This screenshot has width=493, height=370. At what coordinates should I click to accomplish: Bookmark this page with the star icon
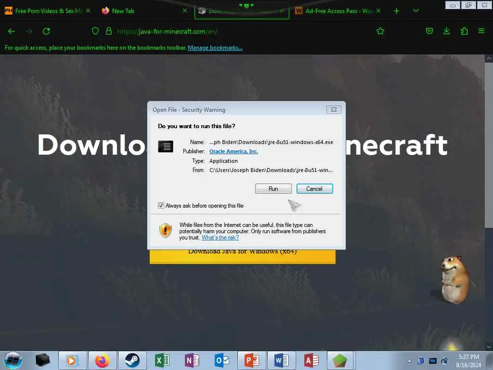click(x=380, y=31)
